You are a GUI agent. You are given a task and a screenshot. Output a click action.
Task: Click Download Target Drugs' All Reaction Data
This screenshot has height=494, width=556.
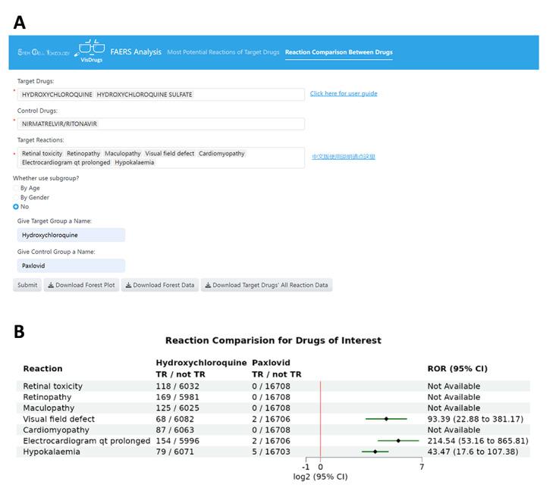point(267,285)
